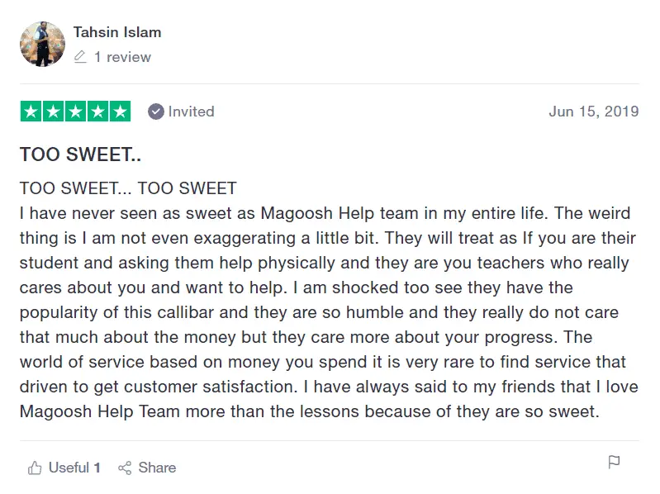
Task: Click the fourth green rating star
Action: (x=97, y=112)
